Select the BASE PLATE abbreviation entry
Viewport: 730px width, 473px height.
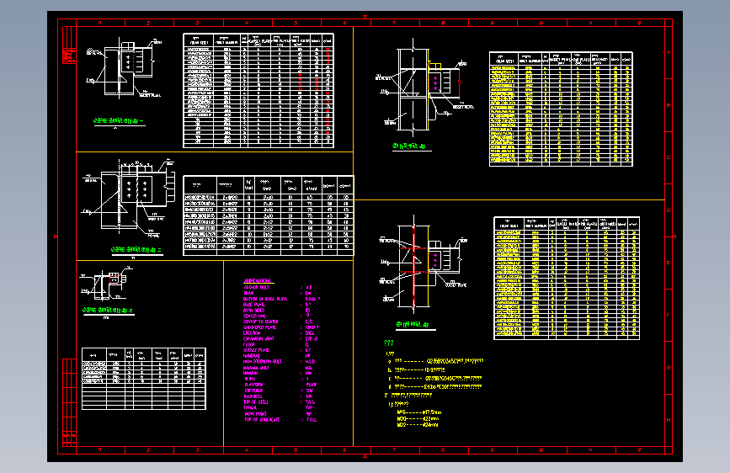pos(276,305)
